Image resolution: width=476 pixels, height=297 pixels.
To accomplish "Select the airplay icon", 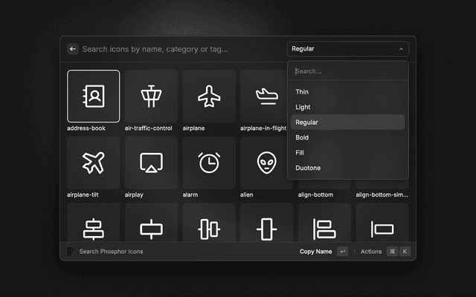I will pyautogui.click(x=151, y=162).
